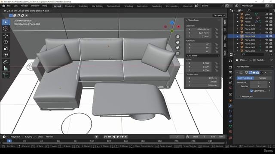Expand the Advanced subpanel
The image size is (275, 154).
(x=246, y=97)
